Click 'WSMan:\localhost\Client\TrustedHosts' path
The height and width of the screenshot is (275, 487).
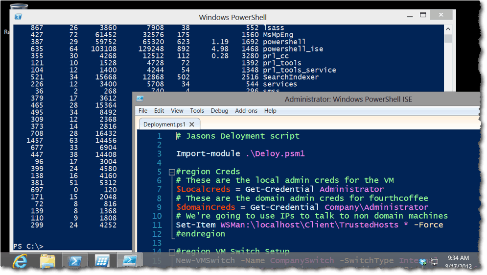pos(309,225)
